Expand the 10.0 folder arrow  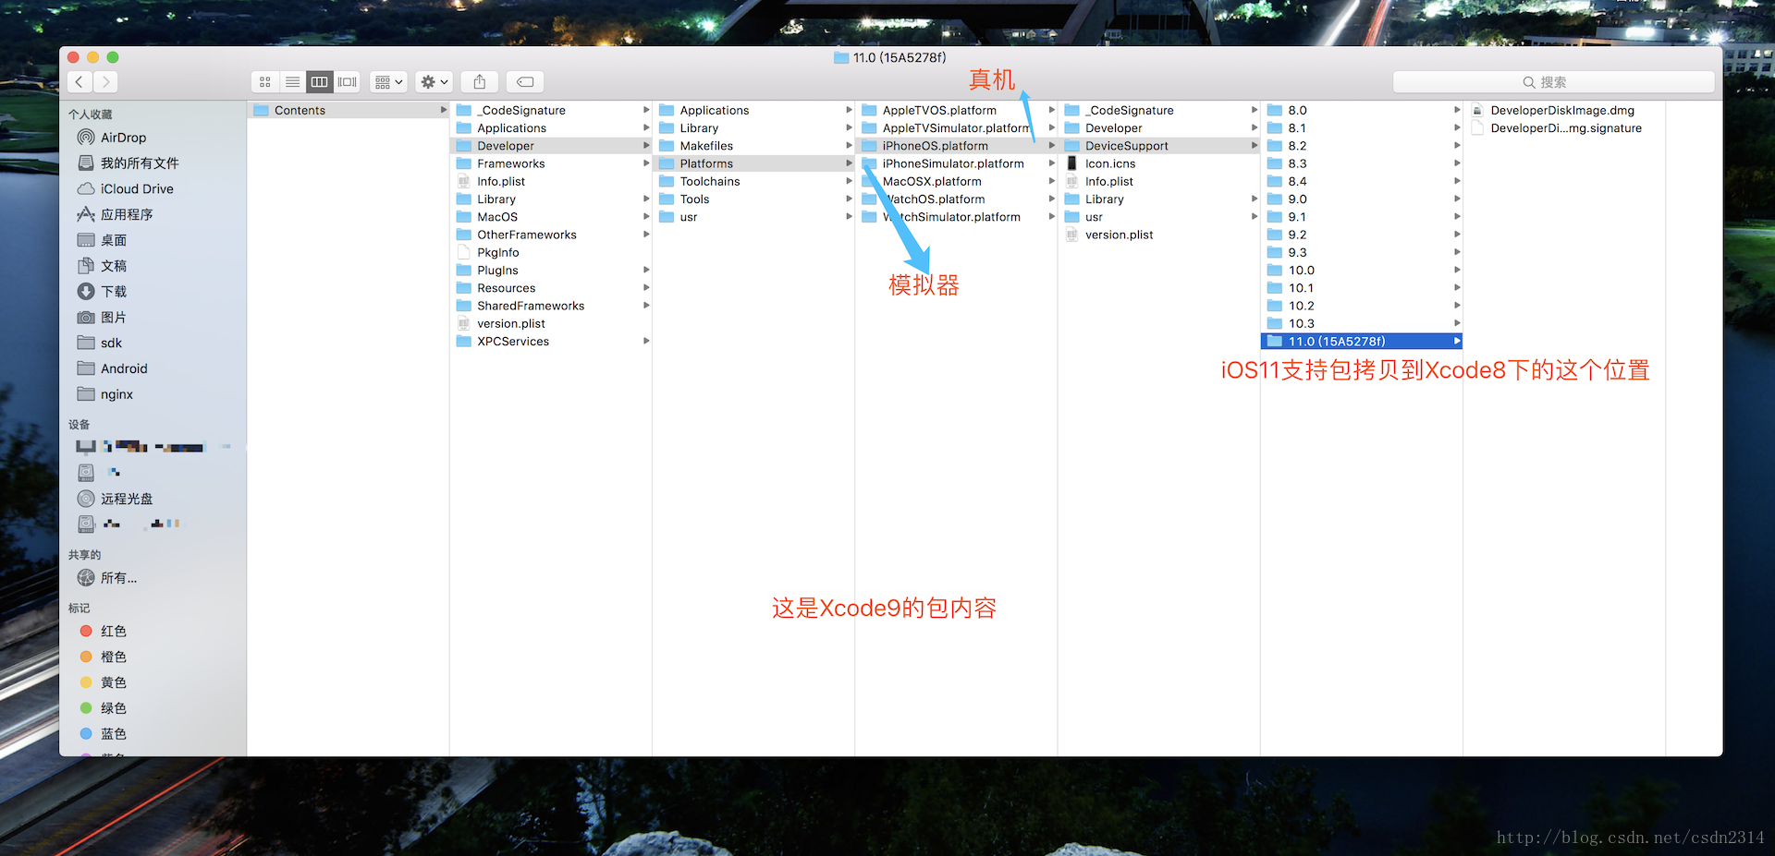point(1457,271)
